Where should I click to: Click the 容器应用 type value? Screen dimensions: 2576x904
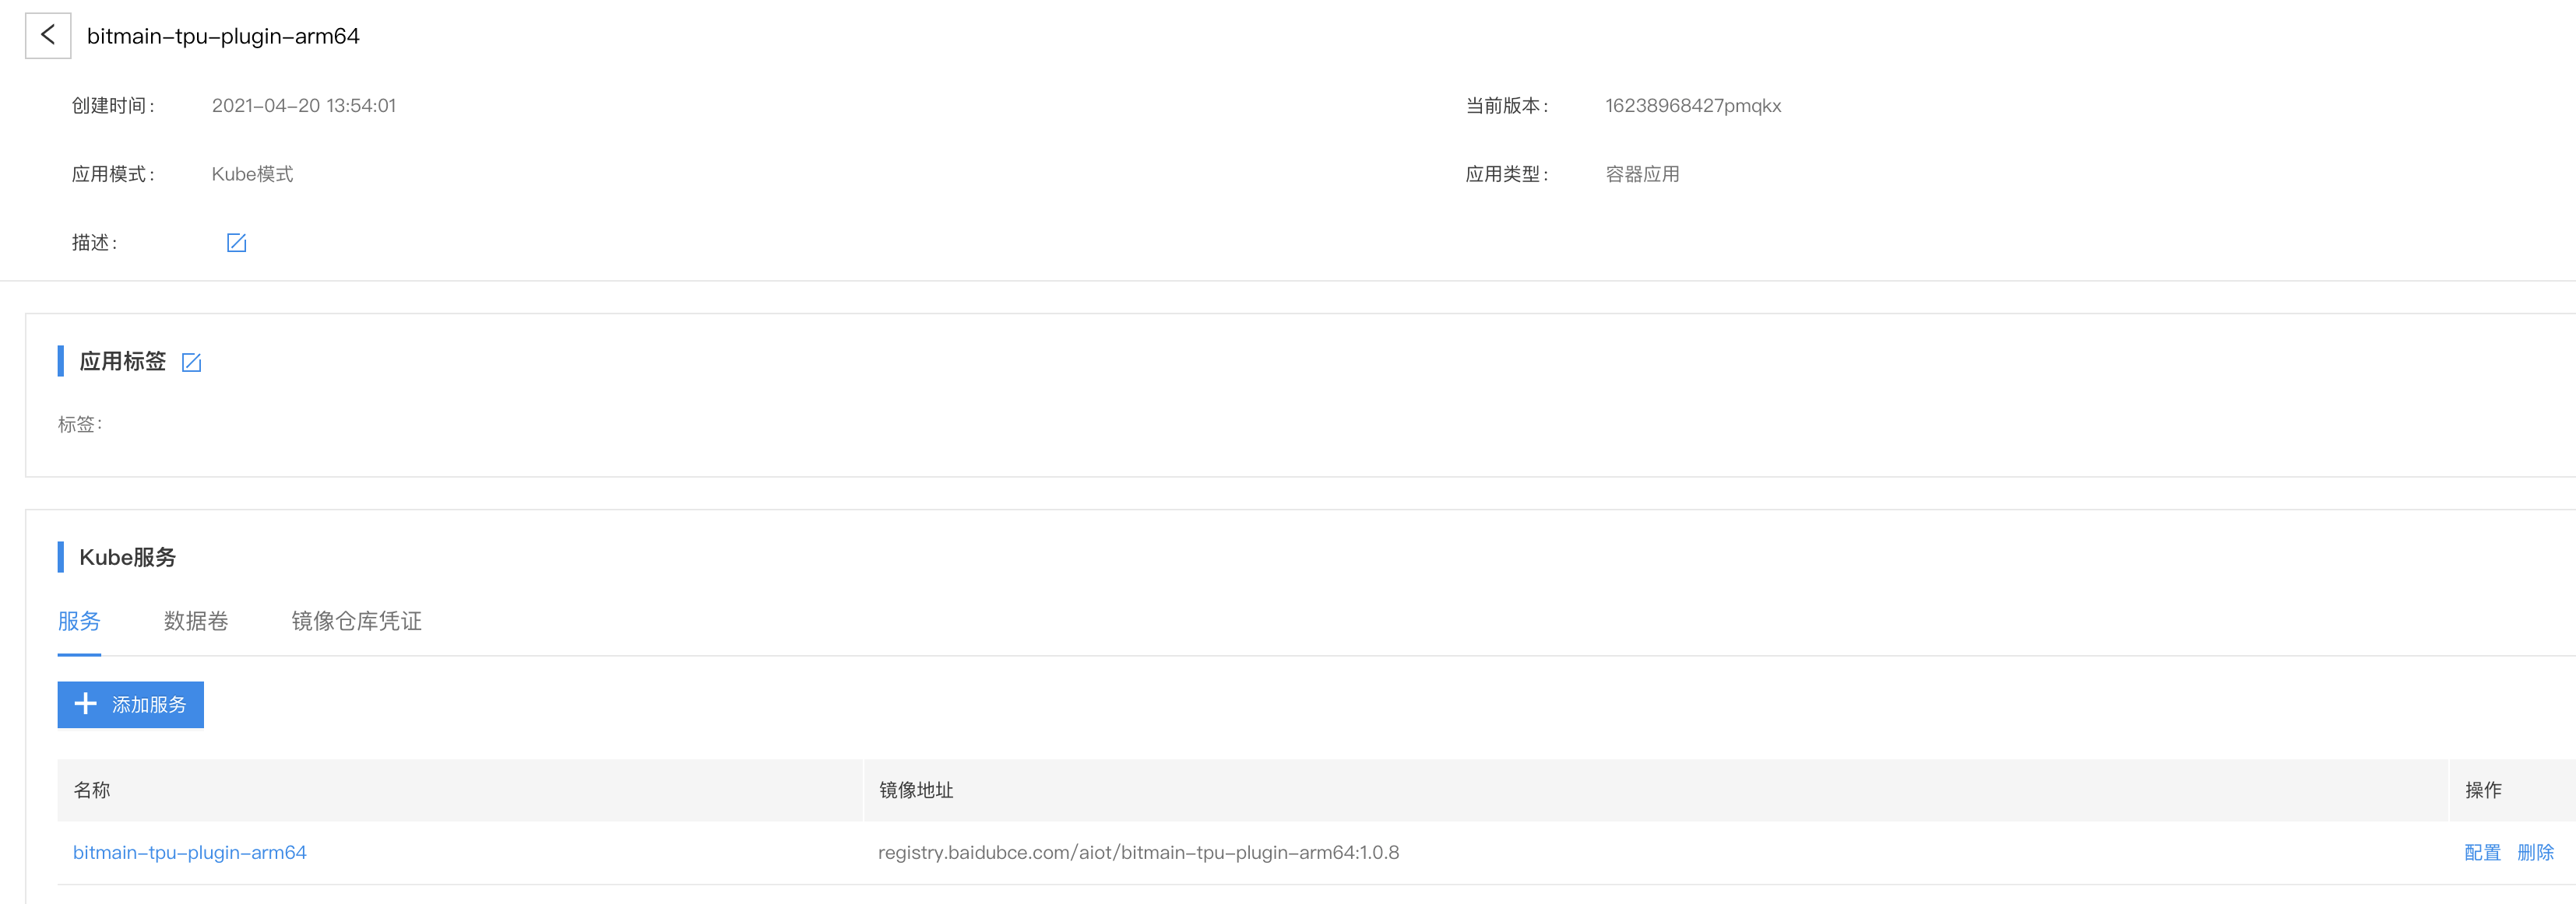(x=1642, y=173)
